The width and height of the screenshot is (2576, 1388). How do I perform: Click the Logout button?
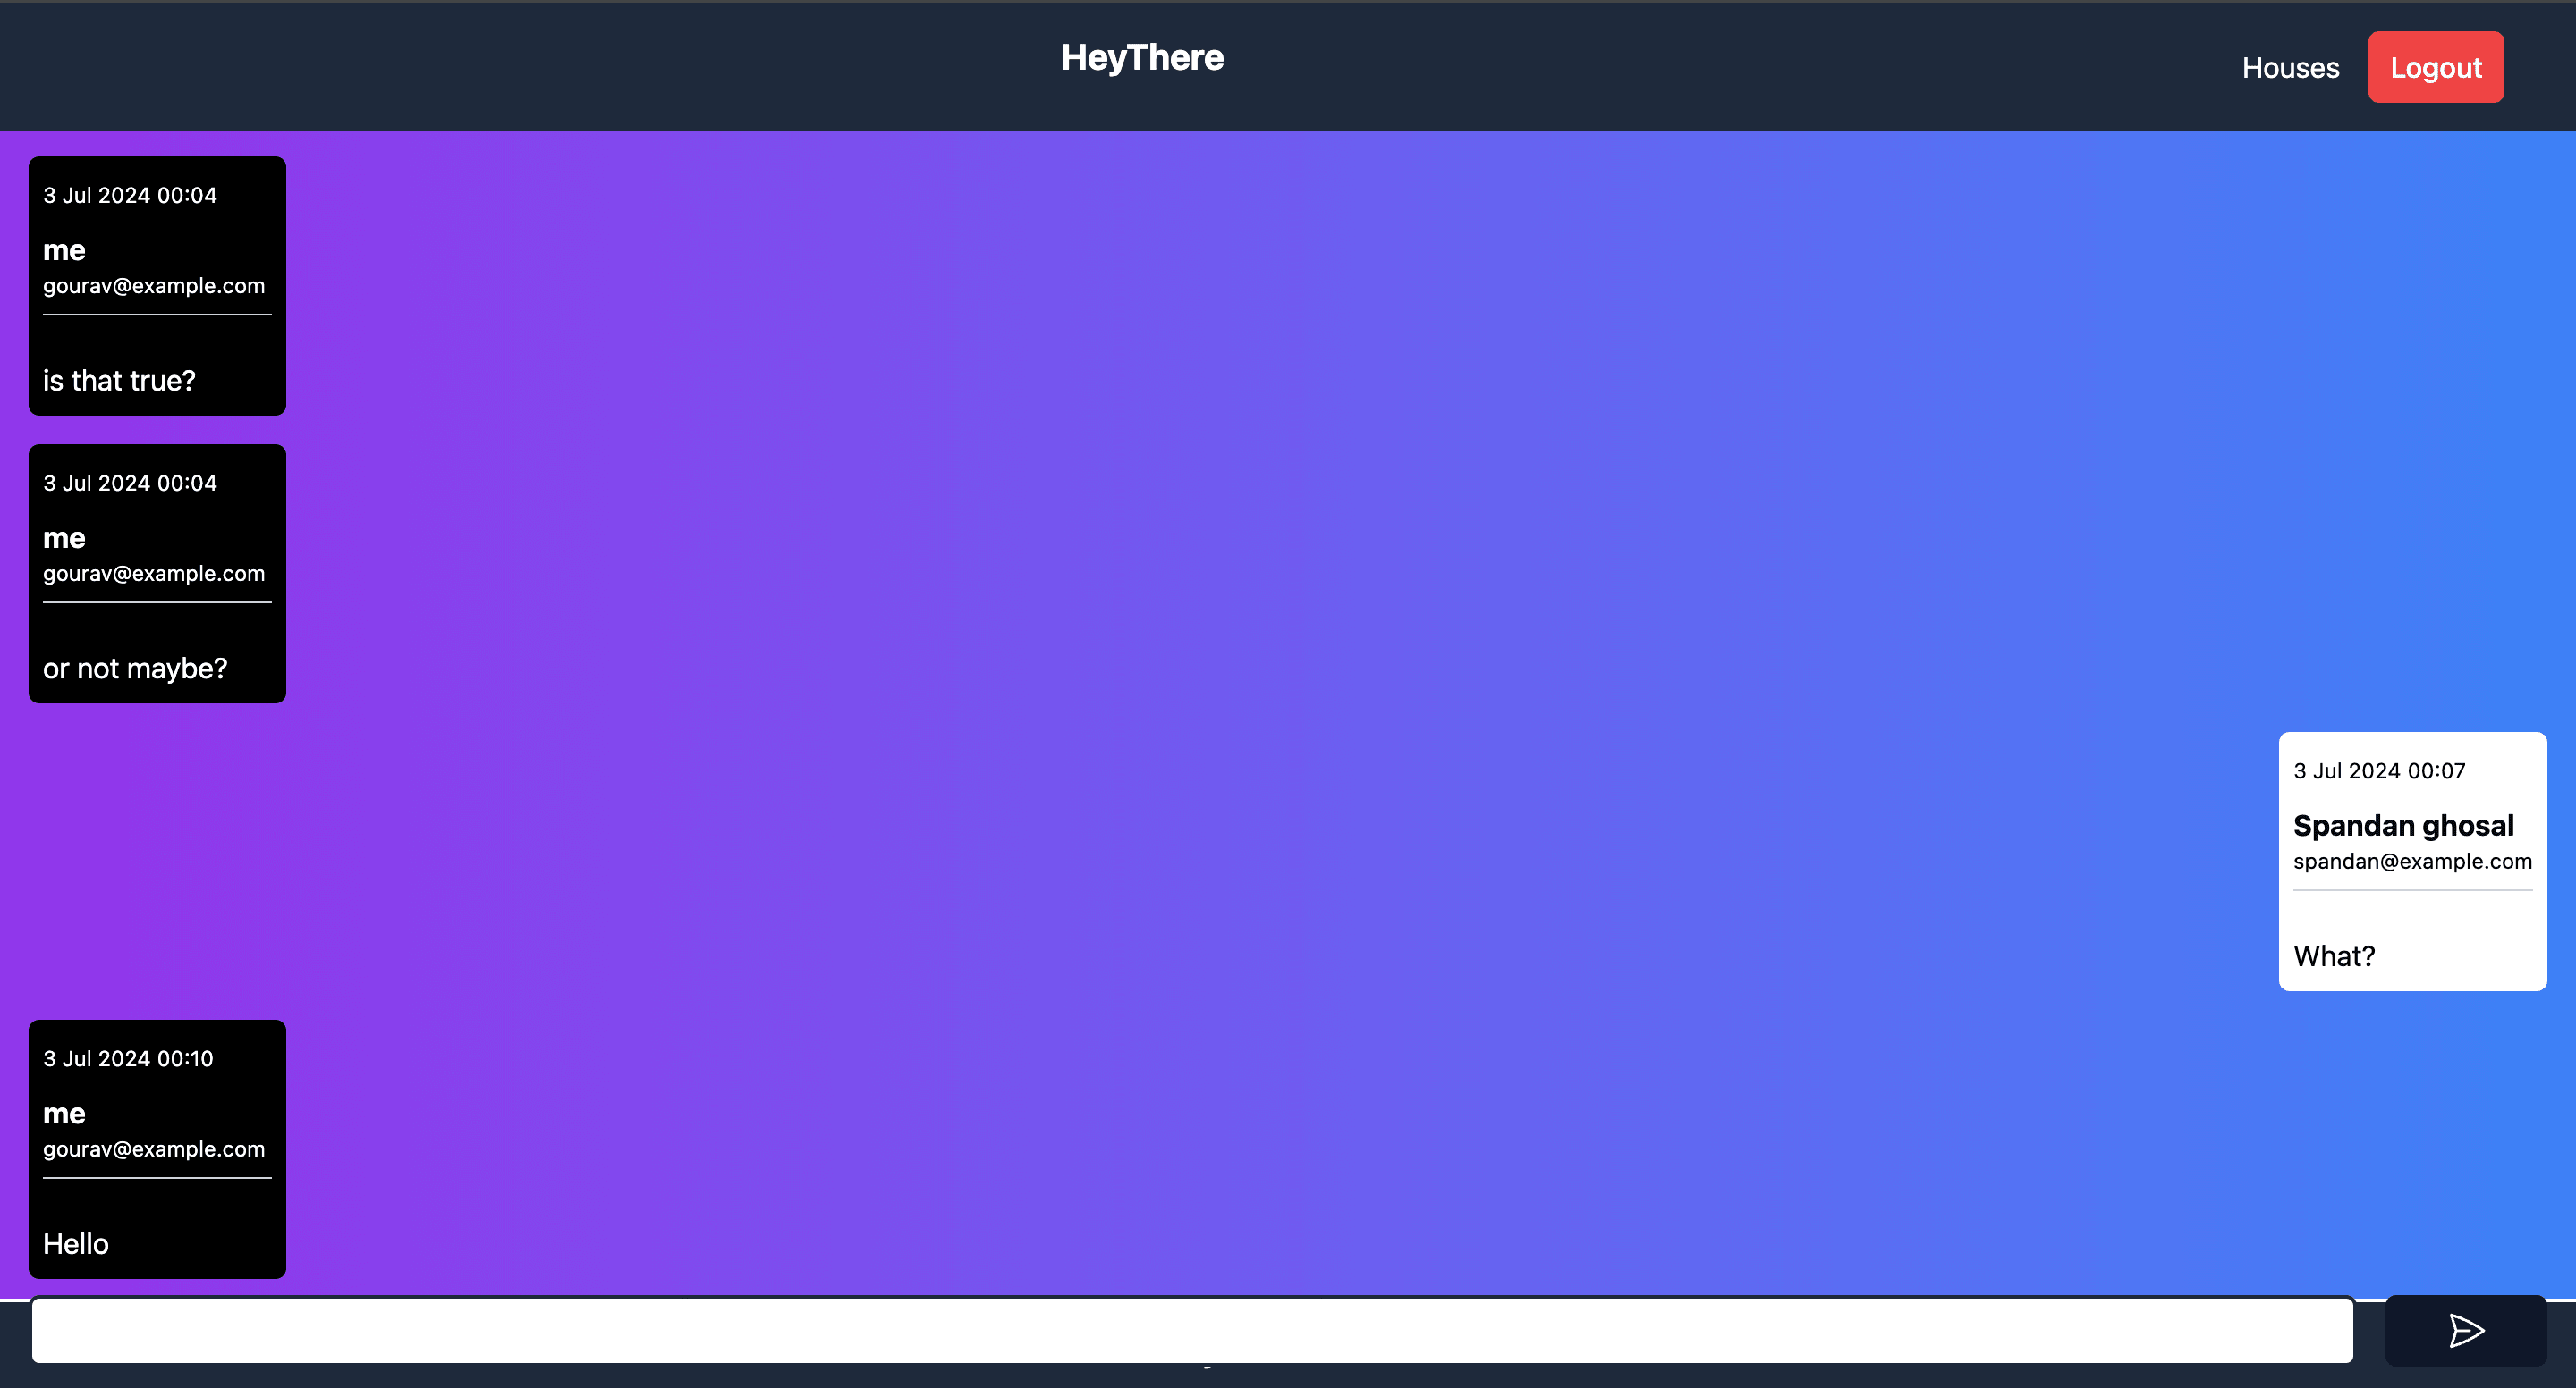(x=2435, y=68)
